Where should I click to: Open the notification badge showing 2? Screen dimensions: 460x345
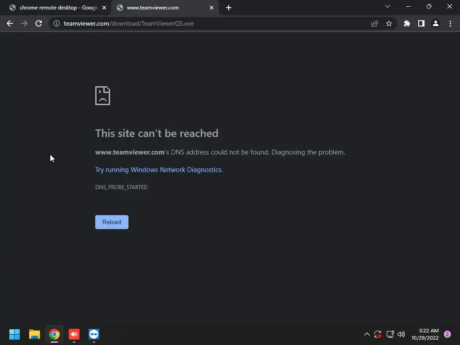tap(447, 334)
